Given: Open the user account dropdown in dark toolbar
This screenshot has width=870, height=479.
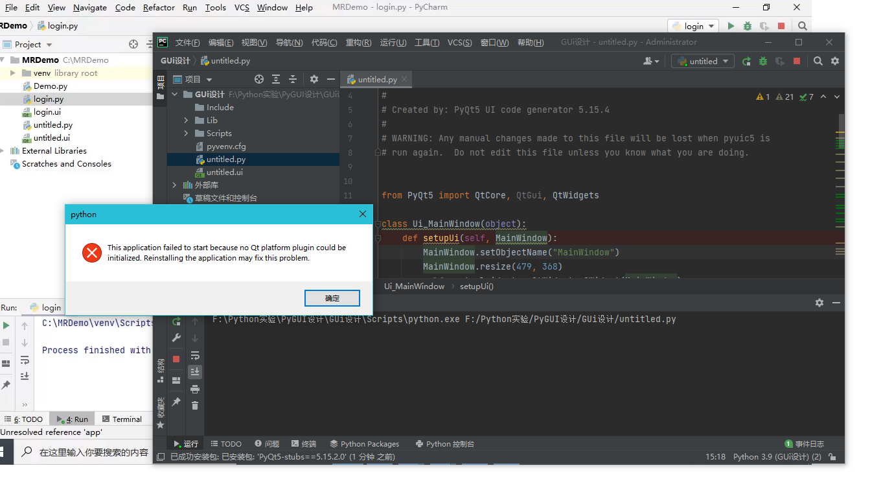Looking at the screenshot, I should click(651, 61).
